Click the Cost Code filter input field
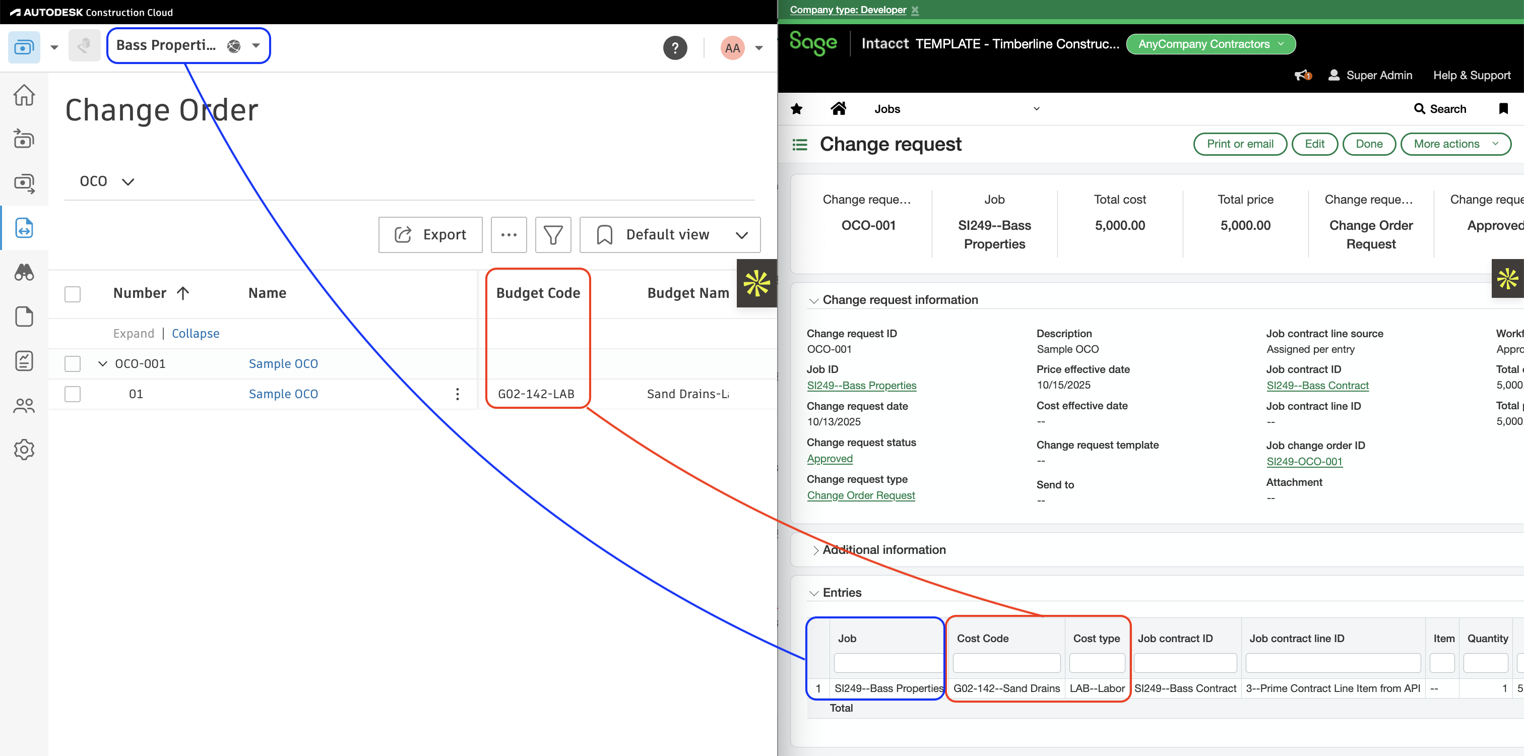This screenshot has height=756, width=1524. [1006, 663]
